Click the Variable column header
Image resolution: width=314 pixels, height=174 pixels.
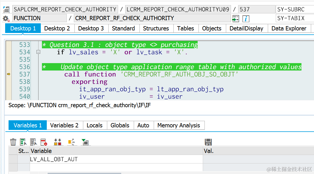point(116,151)
